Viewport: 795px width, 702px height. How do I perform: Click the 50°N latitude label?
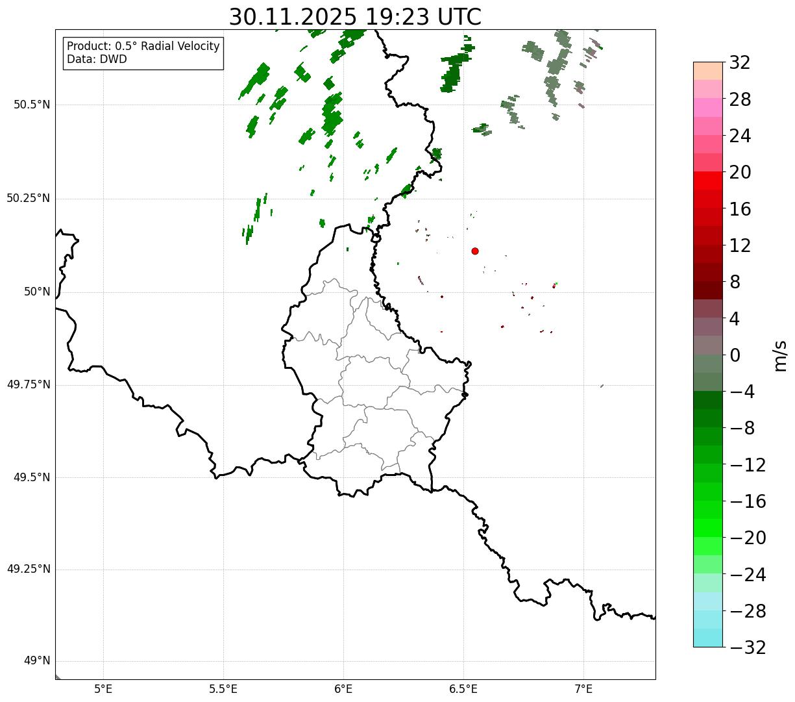[x=37, y=292]
